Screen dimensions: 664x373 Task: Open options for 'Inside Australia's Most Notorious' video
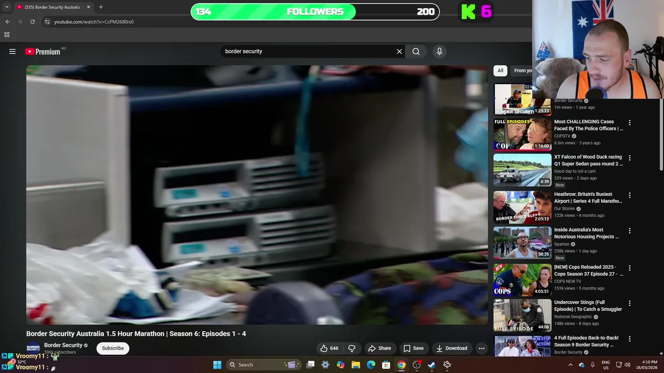pos(630,231)
